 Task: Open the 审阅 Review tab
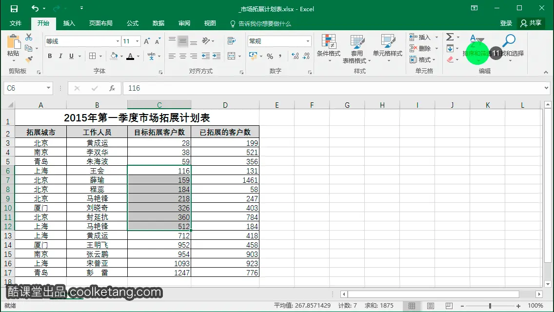[184, 23]
